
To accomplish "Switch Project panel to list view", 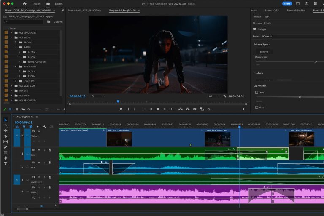I will tap(11, 109).
